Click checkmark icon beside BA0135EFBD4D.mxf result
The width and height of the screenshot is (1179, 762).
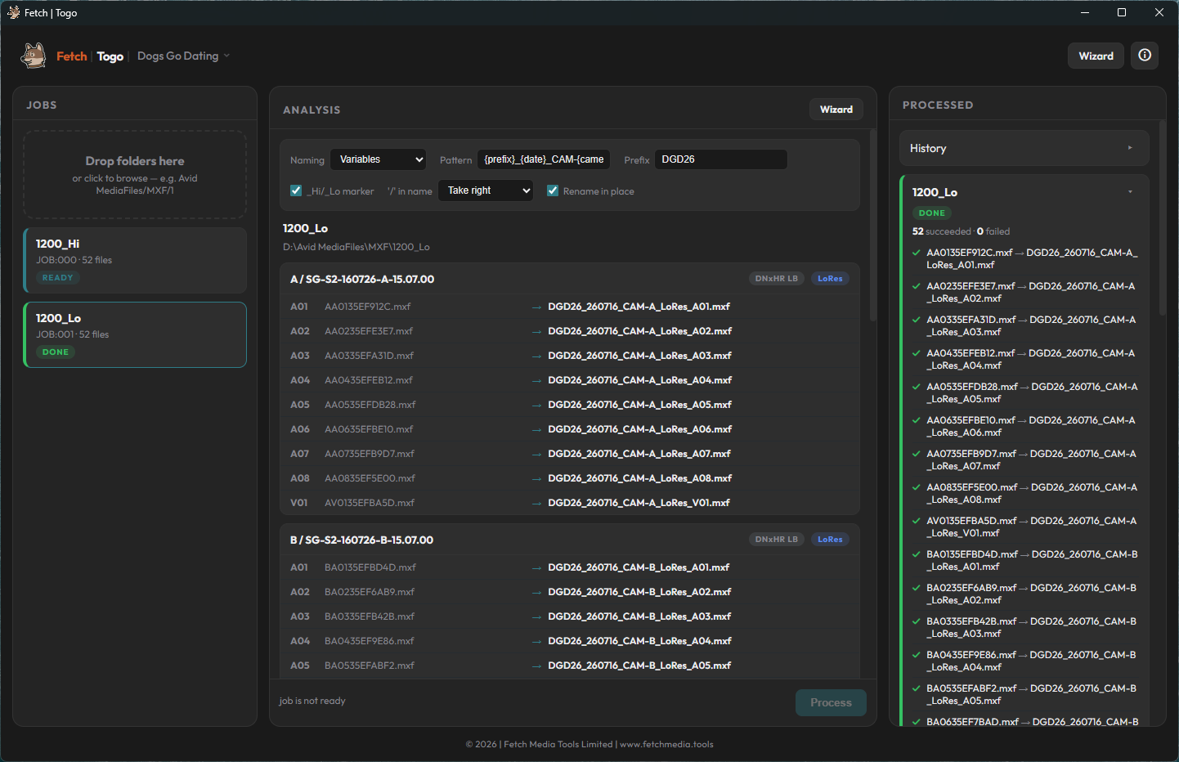917,554
